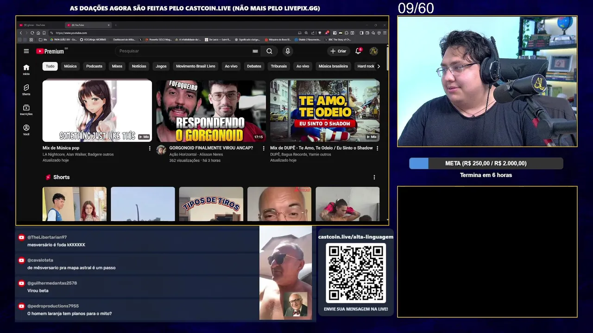Click the share icon in address bar
Viewport: 593px width, 333px height.
coord(312,33)
